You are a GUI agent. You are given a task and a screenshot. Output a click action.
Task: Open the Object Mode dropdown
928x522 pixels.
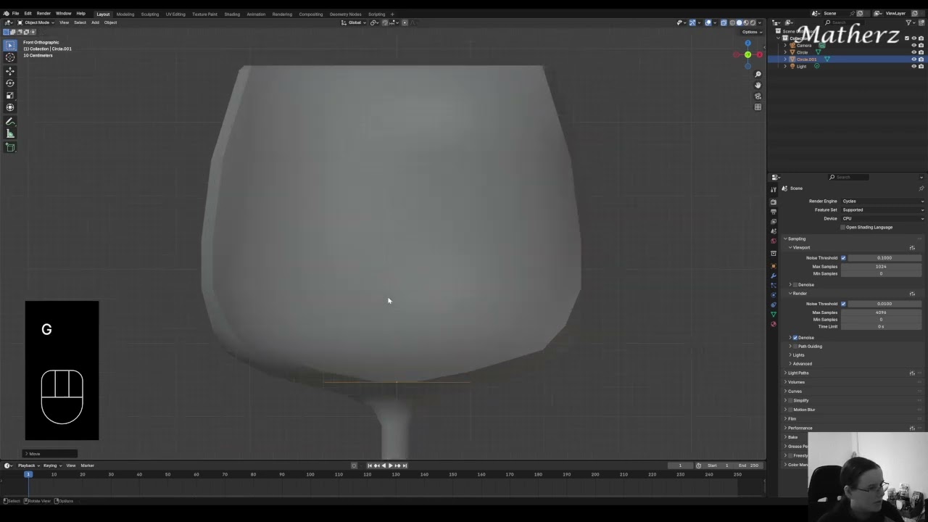coord(35,22)
